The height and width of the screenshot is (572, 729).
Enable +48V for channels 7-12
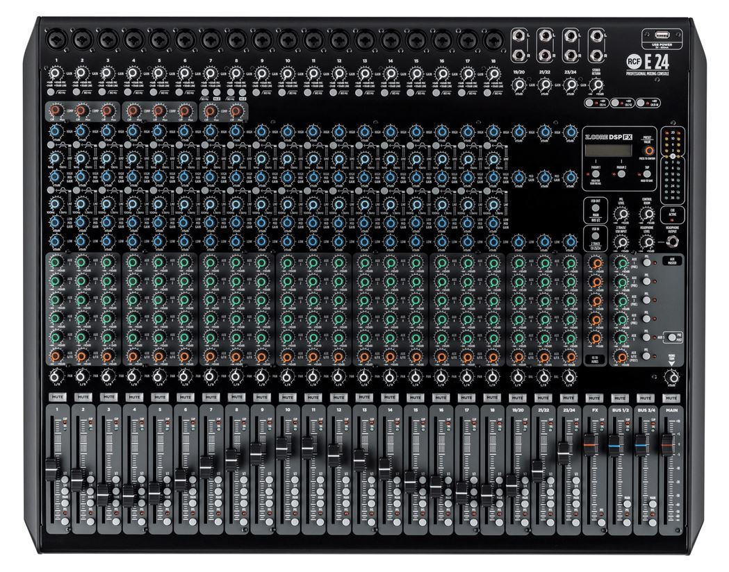616,103
